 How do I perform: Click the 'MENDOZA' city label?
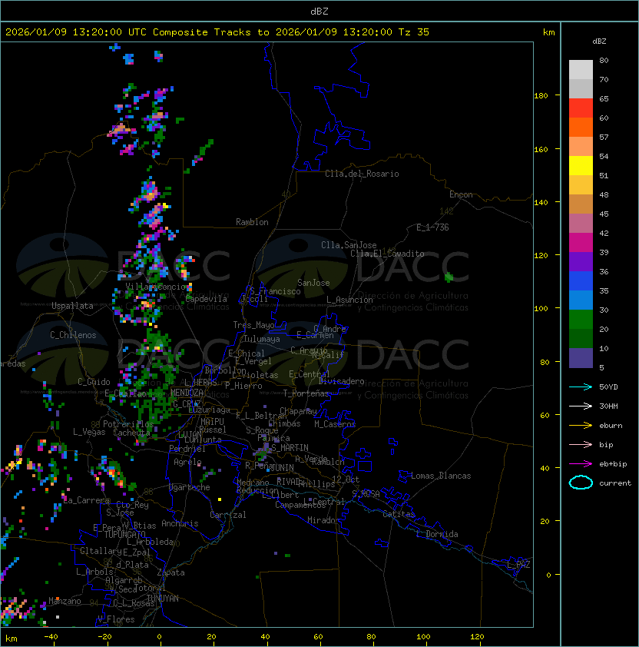coord(187,393)
